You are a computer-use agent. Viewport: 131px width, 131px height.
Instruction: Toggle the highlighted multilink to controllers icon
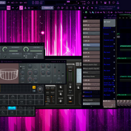point(21,8)
